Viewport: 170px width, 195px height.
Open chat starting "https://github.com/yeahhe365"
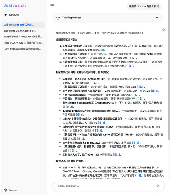[23, 37]
